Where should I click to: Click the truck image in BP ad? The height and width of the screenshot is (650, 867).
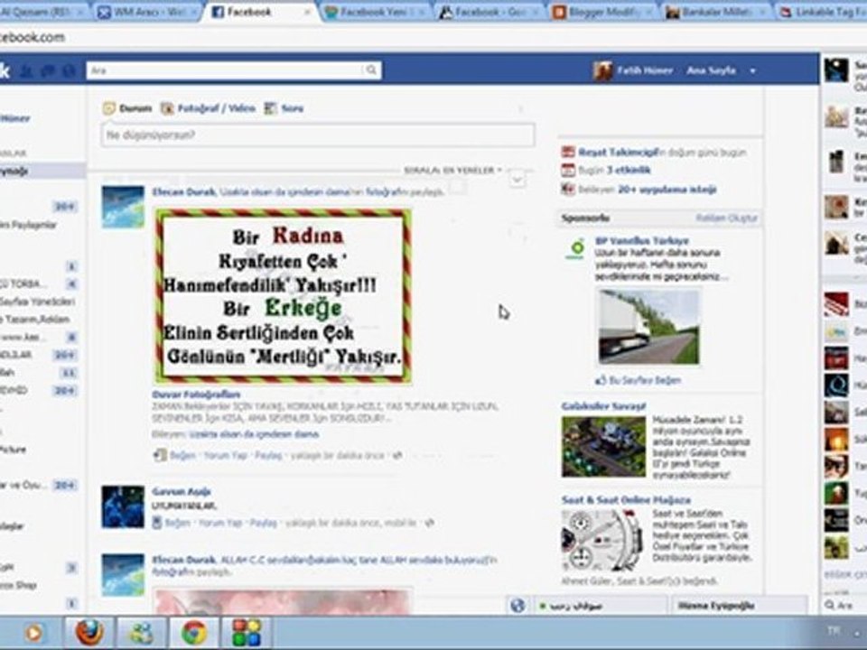point(648,327)
